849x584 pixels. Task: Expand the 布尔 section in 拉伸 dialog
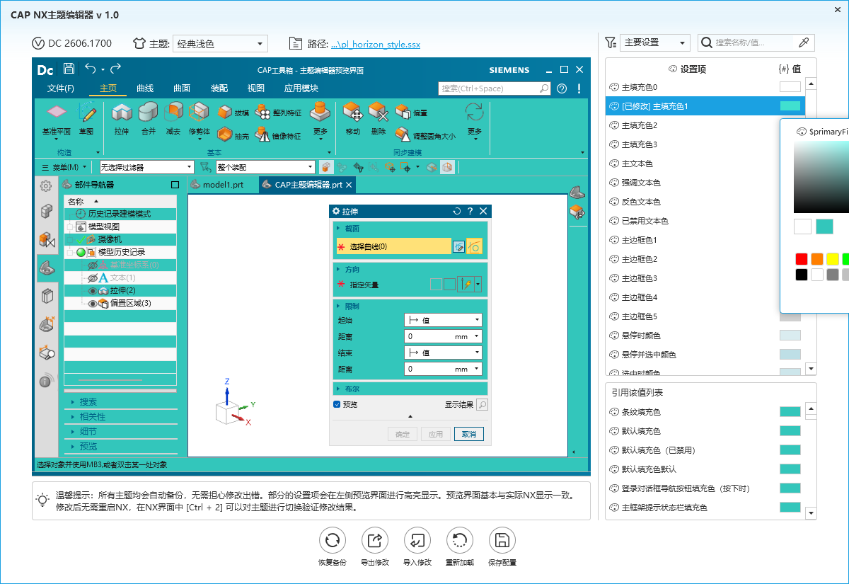pyautogui.click(x=410, y=389)
